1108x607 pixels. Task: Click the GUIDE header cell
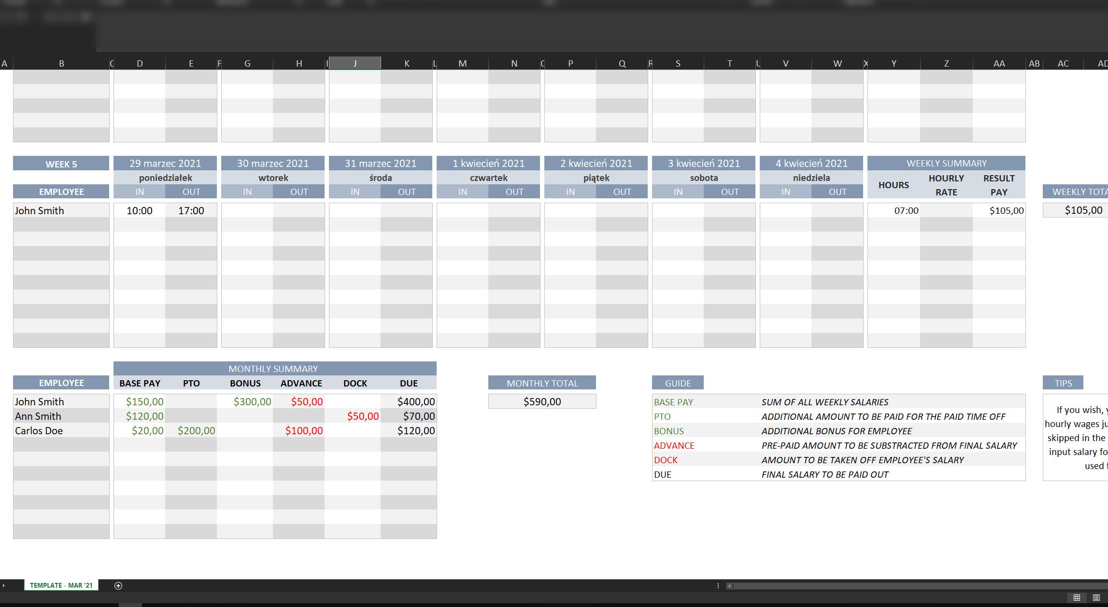coord(677,383)
